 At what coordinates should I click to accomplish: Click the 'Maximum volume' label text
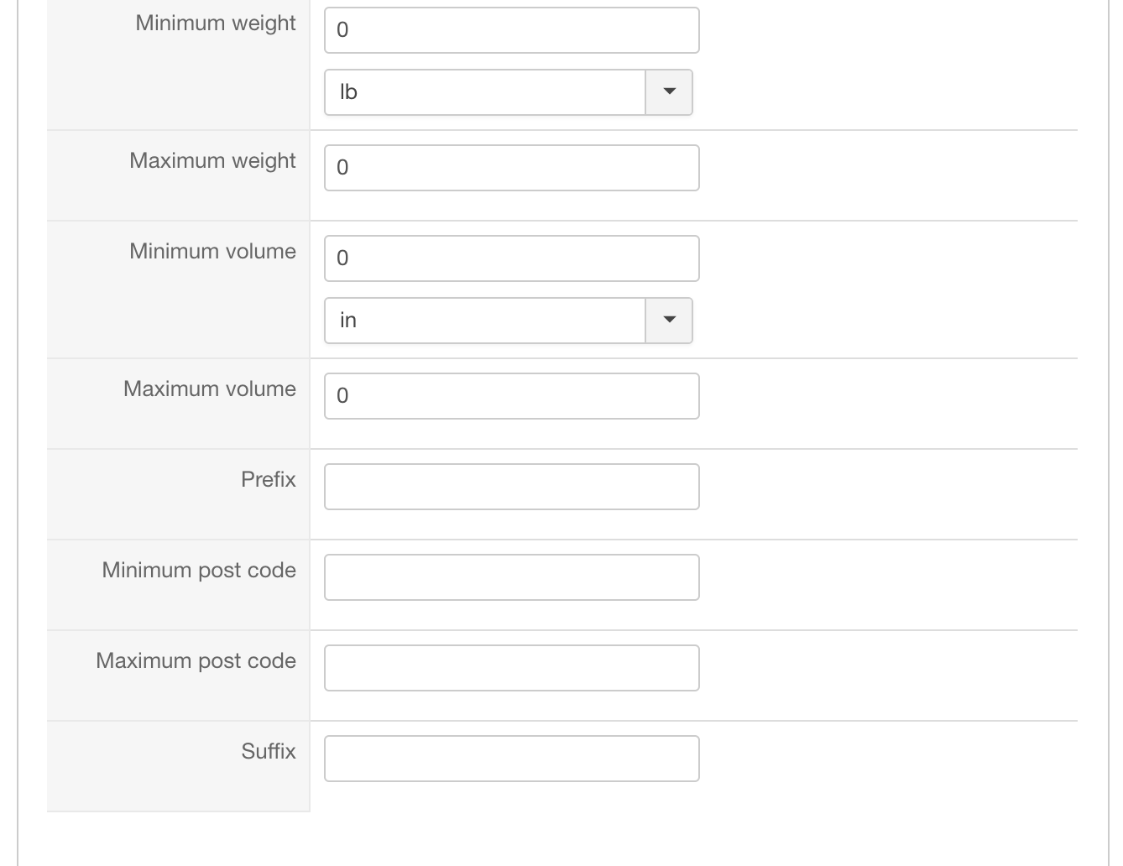(x=210, y=389)
